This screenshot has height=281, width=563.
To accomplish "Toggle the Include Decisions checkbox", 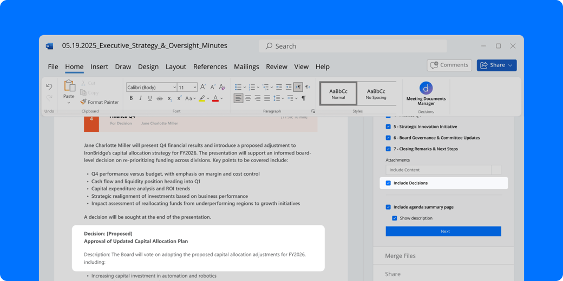I will tap(388, 183).
